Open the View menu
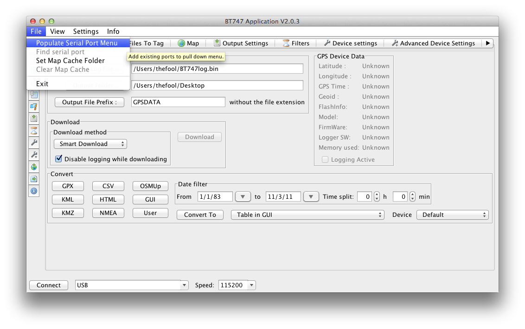The image size is (525, 329). coord(57,32)
